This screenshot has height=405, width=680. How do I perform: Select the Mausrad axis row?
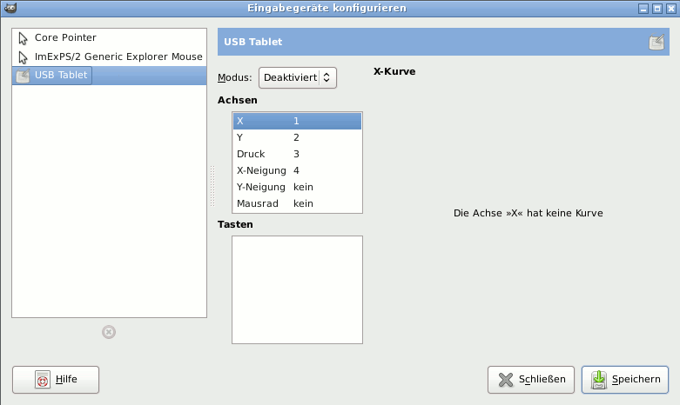(297, 203)
